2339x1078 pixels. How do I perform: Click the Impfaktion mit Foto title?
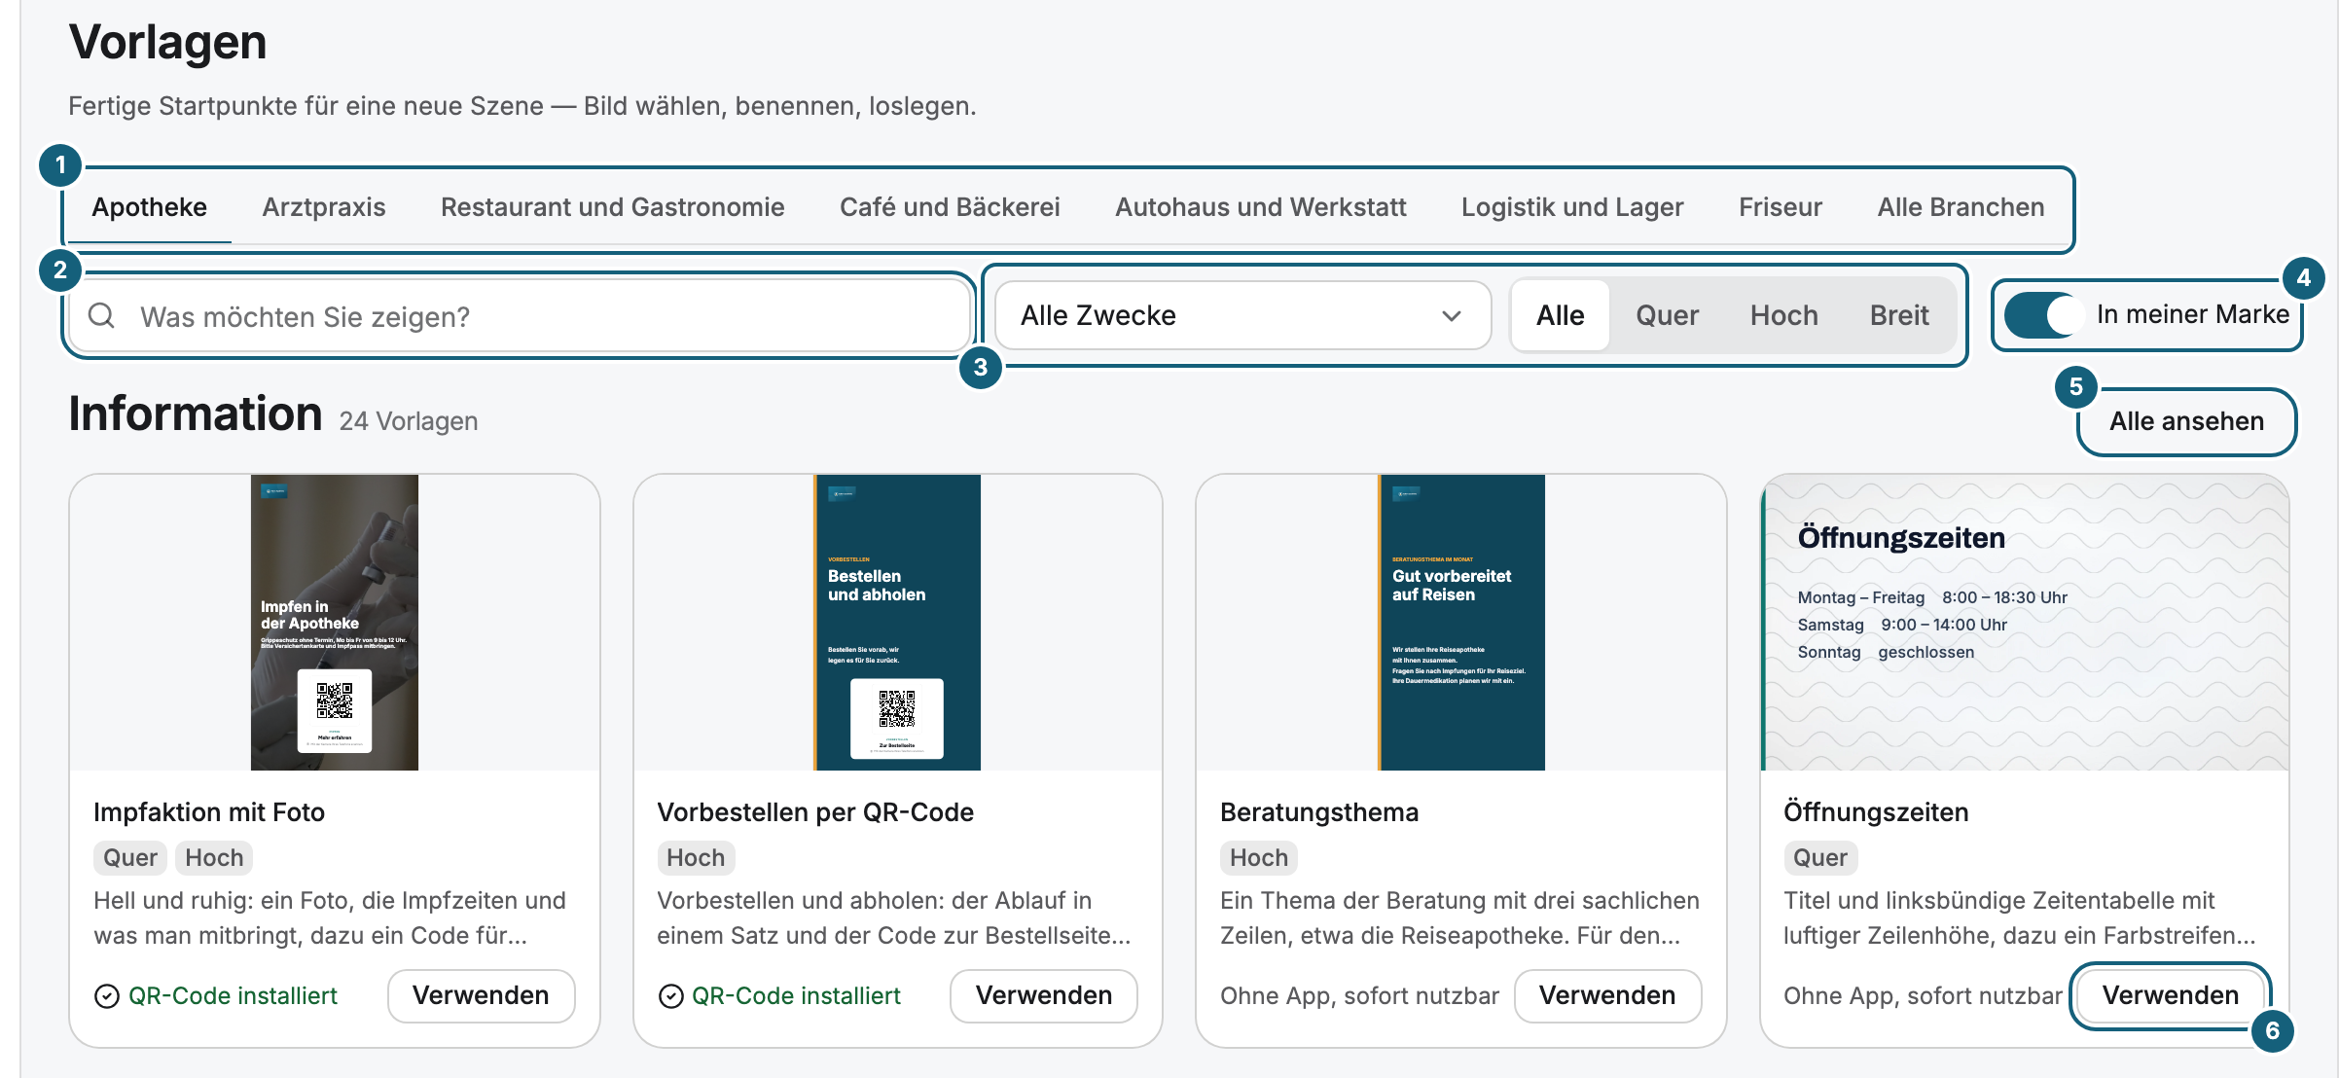click(x=209, y=812)
